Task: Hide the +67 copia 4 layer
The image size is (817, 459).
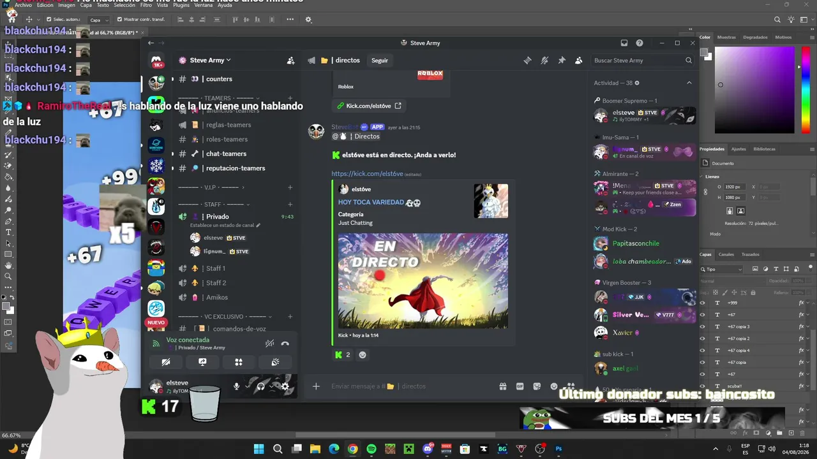Action: tap(703, 351)
